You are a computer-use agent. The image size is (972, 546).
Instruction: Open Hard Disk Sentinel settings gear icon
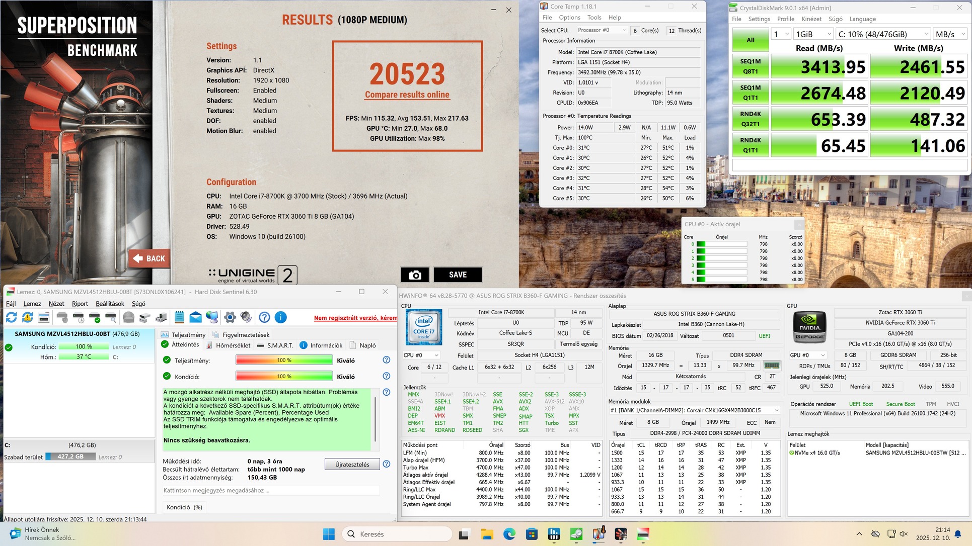coord(230,317)
